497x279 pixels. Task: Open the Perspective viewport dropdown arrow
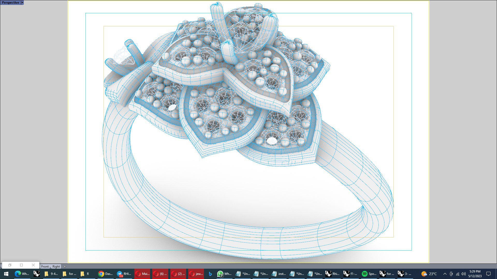coord(22,3)
